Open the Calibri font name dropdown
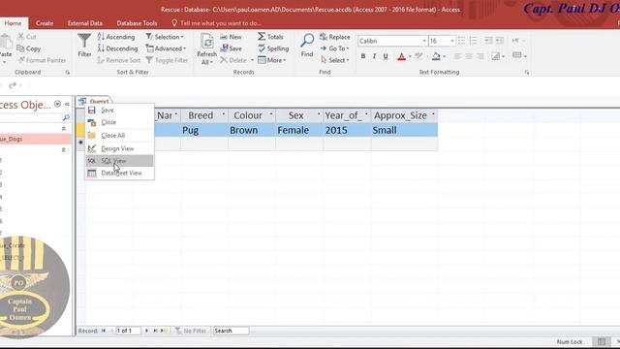Image resolution: width=620 pixels, height=349 pixels. click(x=424, y=41)
